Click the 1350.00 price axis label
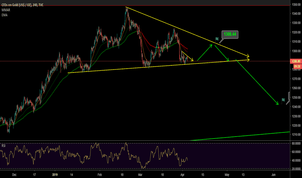 (296, 5)
